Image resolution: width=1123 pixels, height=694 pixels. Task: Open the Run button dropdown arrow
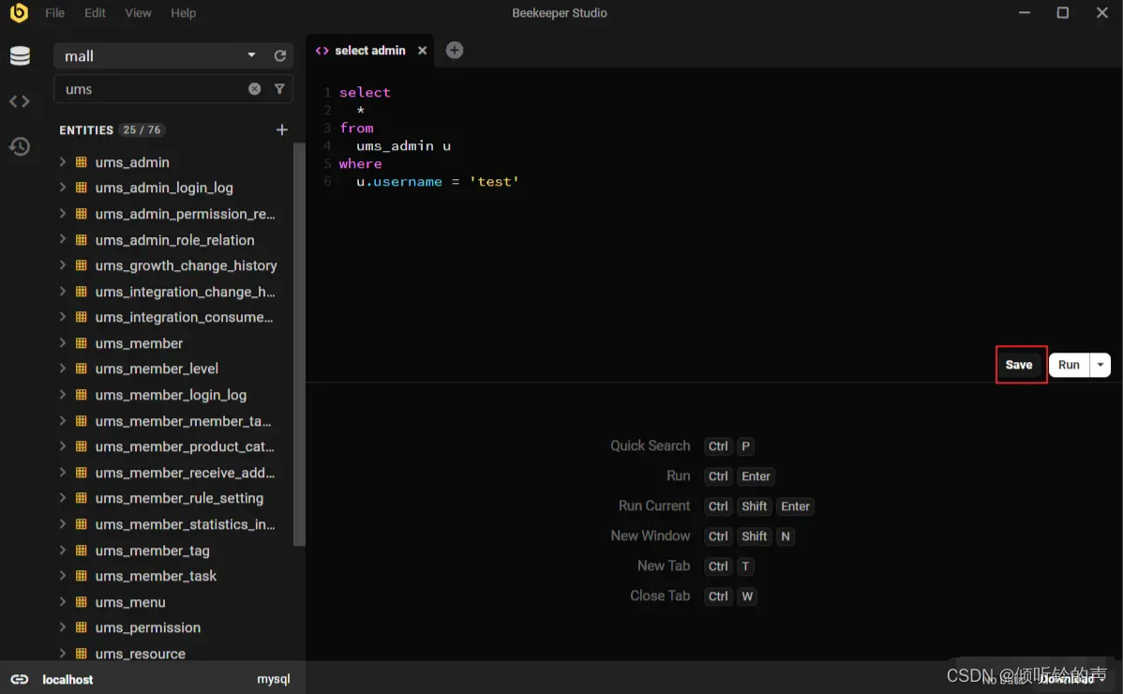[1101, 365]
